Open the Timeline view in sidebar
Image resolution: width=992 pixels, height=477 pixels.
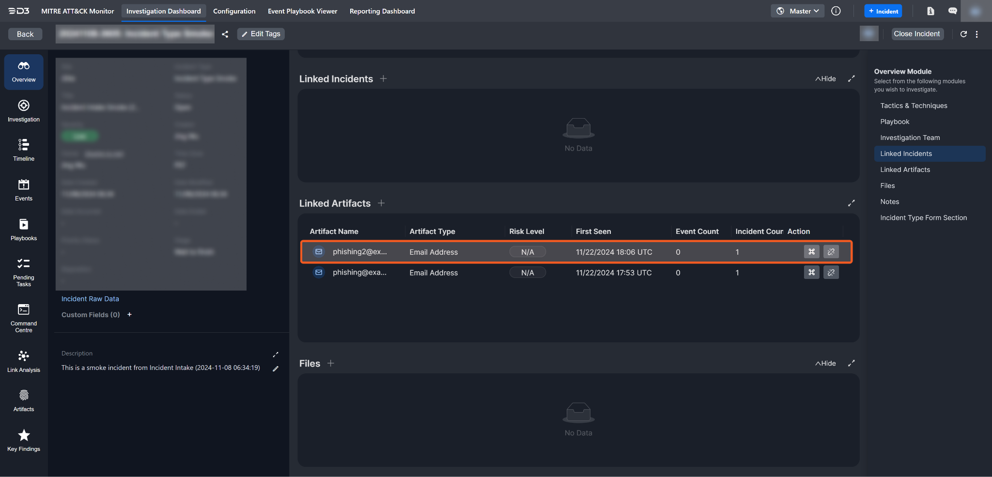(24, 150)
